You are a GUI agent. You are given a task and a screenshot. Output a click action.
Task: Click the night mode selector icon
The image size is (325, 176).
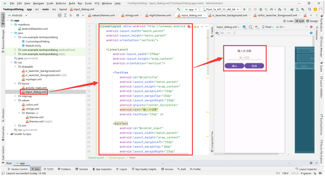[x=257, y=27]
